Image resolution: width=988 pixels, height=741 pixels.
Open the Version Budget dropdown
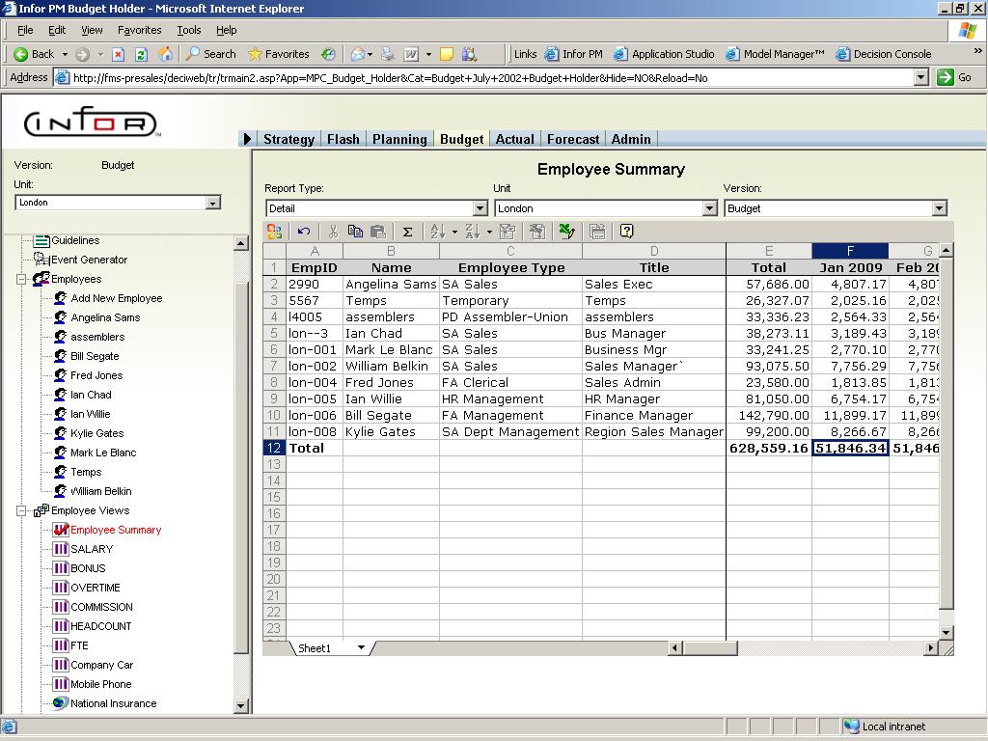[940, 208]
